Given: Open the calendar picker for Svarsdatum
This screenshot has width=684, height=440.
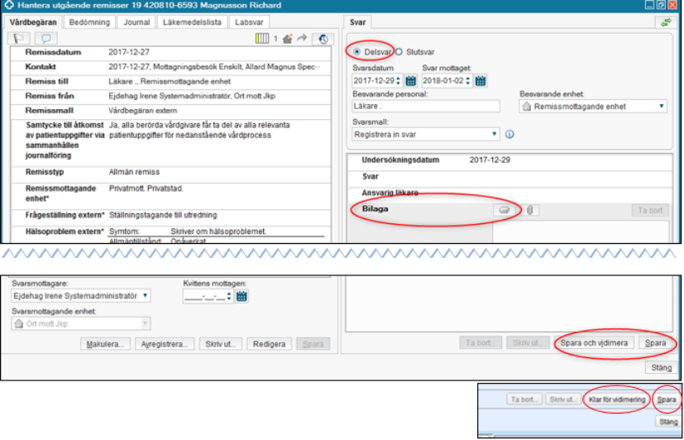Looking at the screenshot, I should tap(410, 80).
